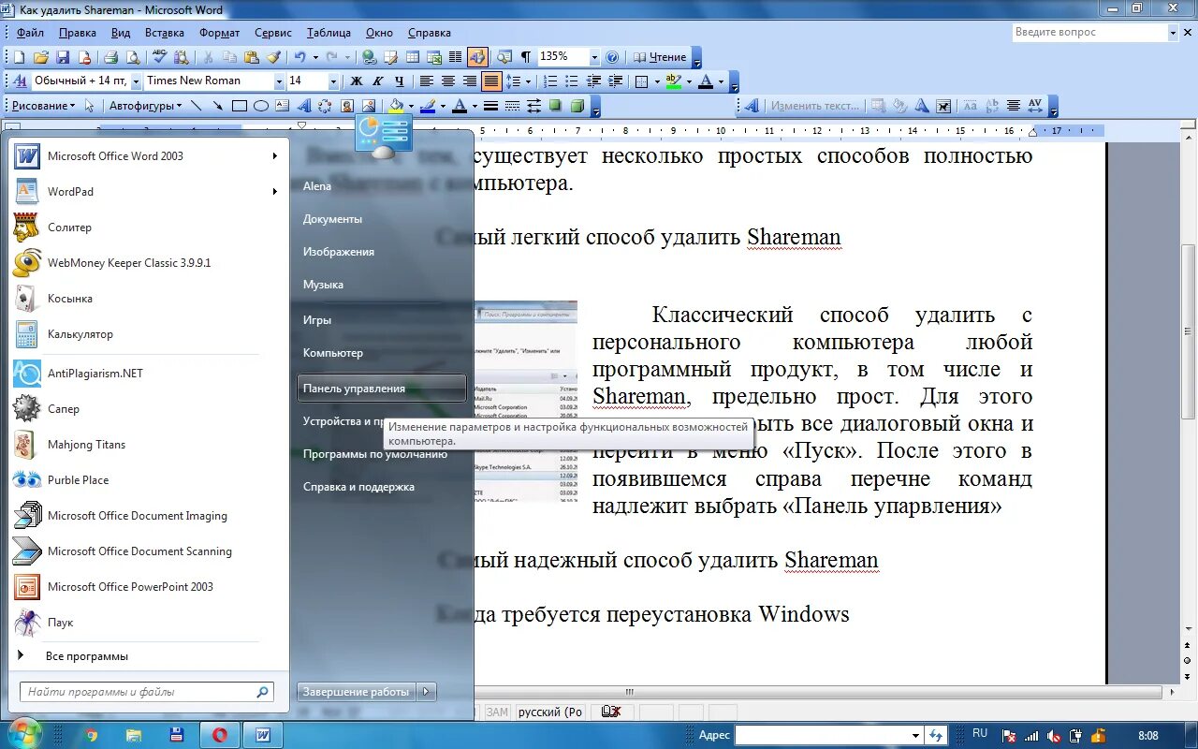Insert a hyperlink using the globe icon
This screenshot has height=749, width=1198.
coord(369,57)
